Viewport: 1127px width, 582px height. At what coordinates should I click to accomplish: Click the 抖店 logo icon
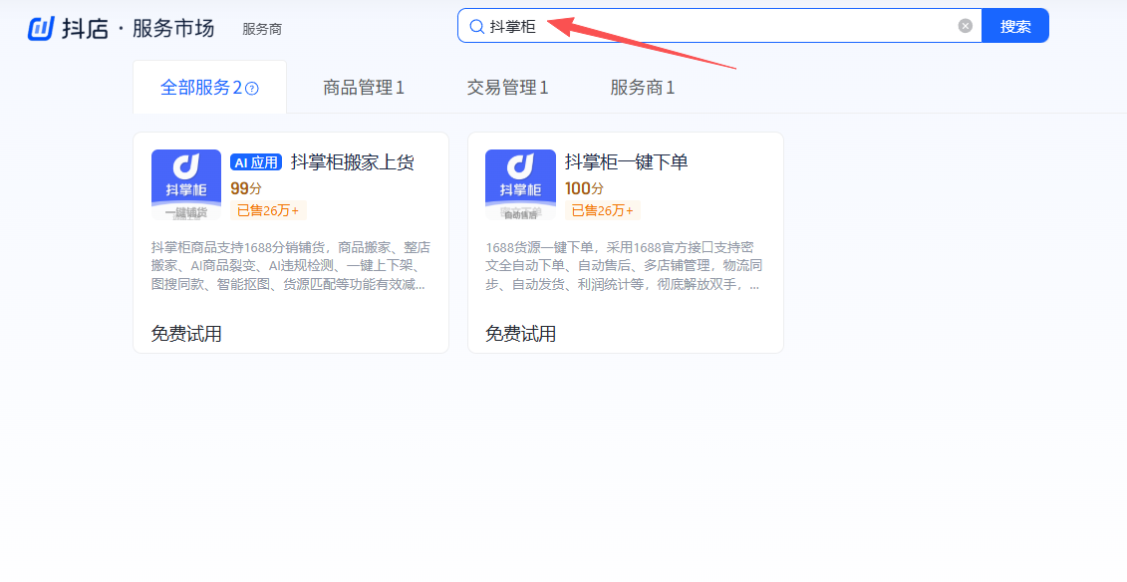tap(41, 28)
